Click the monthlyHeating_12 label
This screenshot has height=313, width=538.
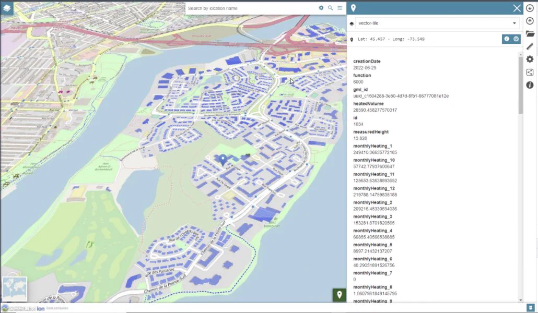point(374,188)
